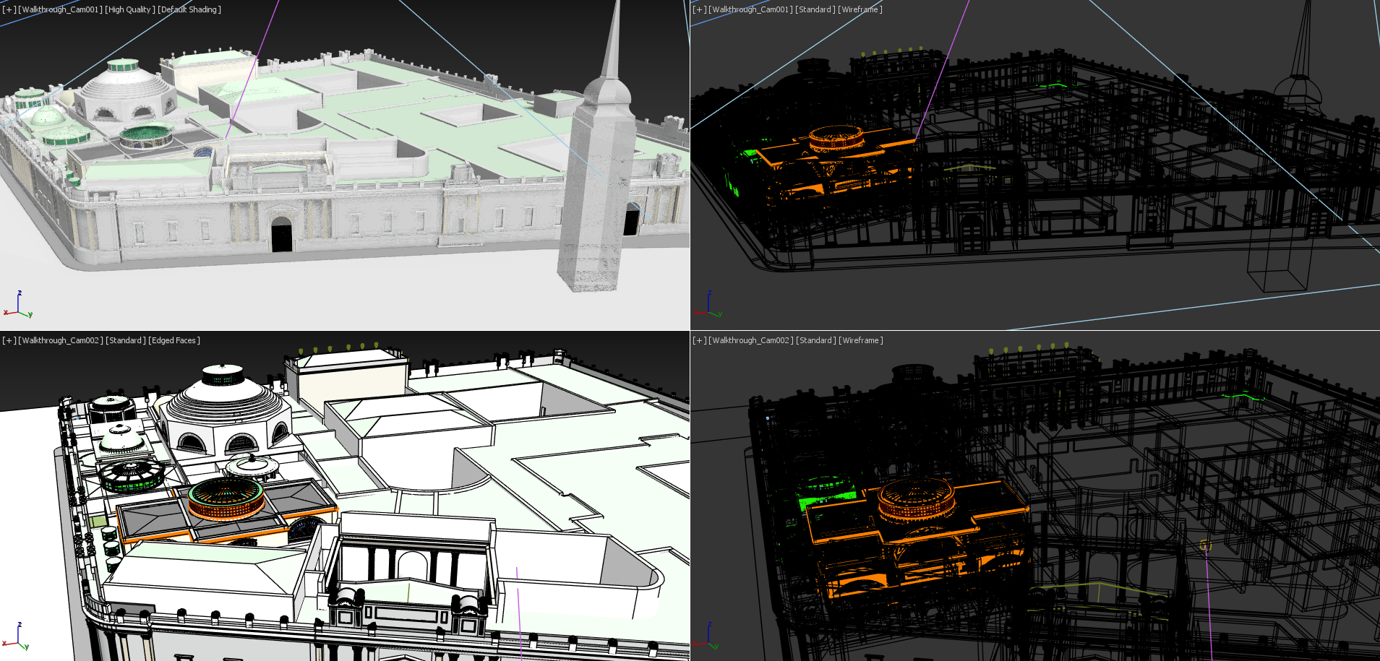Image resolution: width=1380 pixels, height=661 pixels.
Task: Select orange-highlighted dome in Edged Faces viewport
Action: [226, 500]
